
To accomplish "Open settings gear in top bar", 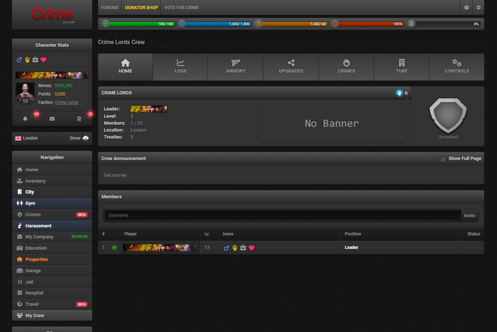I will coord(478,8).
